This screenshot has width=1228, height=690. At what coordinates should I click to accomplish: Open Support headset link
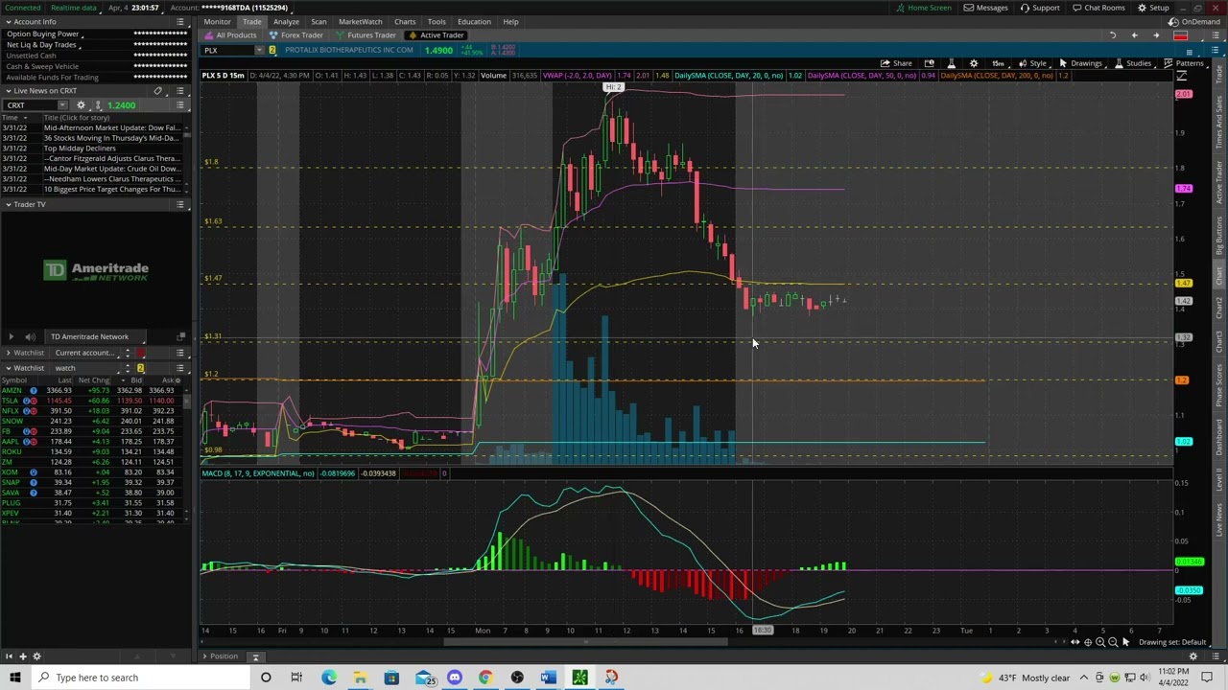1040,8
